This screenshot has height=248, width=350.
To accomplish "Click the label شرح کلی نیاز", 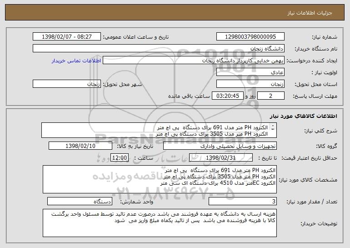I will click(x=321, y=131).
